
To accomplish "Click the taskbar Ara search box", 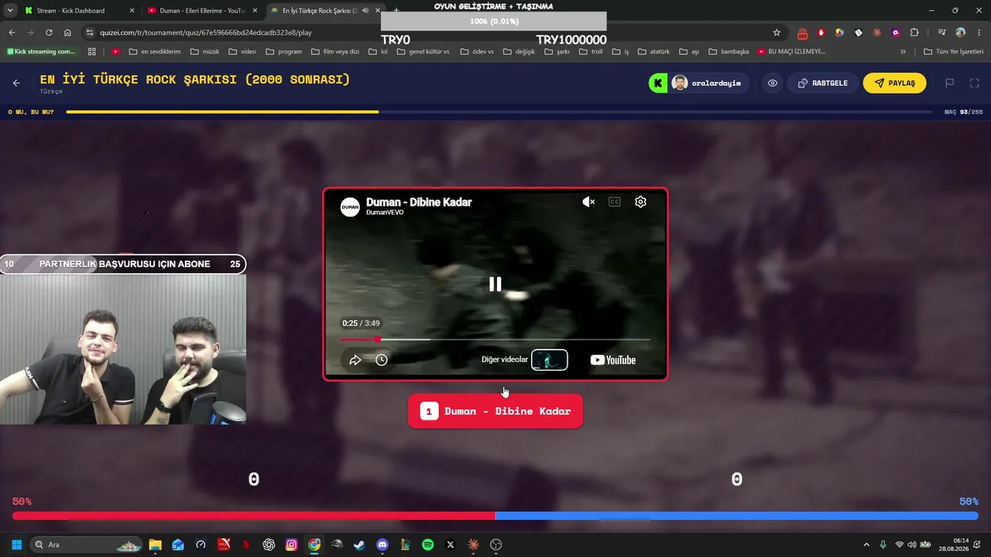I will [86, 545].
